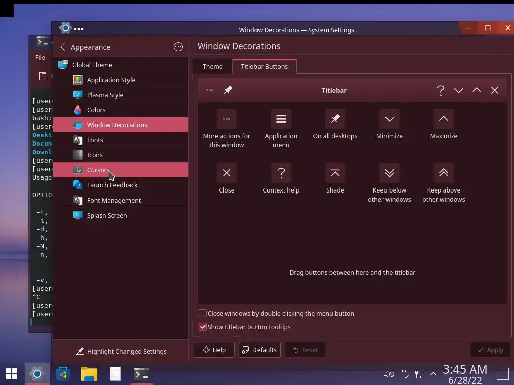Click the down chevron in the preview titlebar
Screen dimensions: 514x385
[459, 90]
